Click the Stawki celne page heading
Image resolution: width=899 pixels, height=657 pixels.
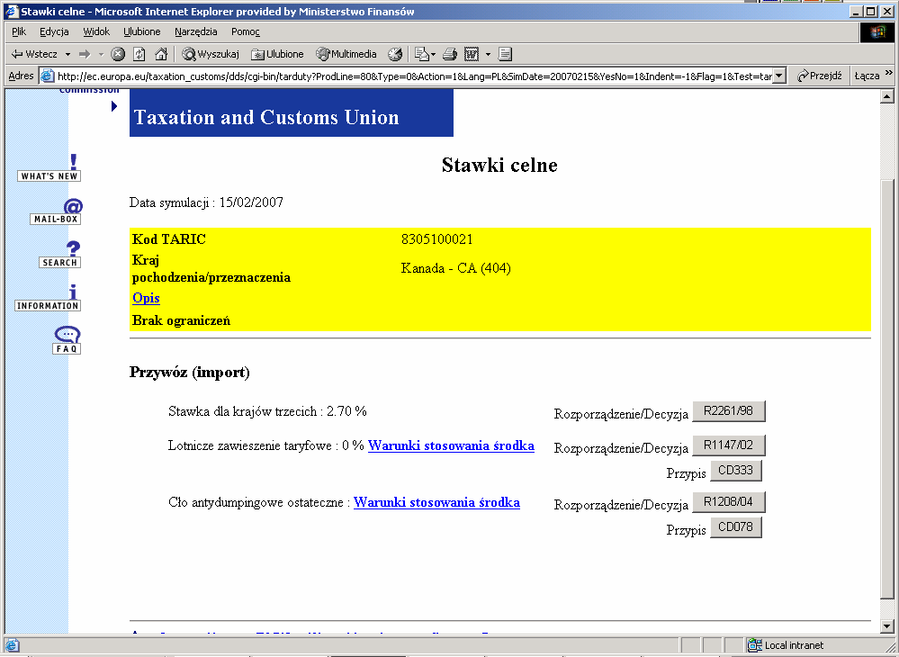click(499, 165)
